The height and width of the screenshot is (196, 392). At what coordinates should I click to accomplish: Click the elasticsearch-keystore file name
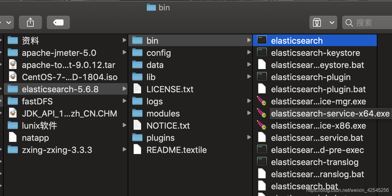[x=315, y=53]
